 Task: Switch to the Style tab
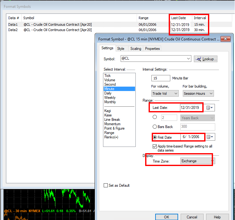[x=121, y=49]
